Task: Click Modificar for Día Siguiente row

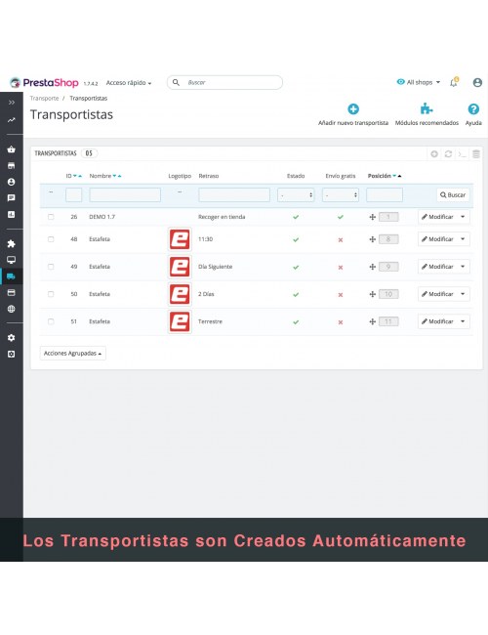Action: 437,267
